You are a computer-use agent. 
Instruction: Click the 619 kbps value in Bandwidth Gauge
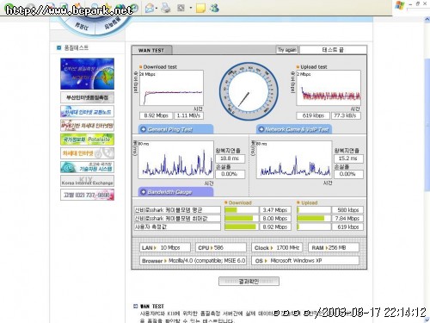pos(347,227)
